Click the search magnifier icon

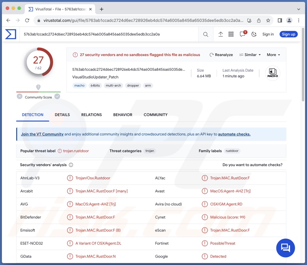[x=206, y=35]
